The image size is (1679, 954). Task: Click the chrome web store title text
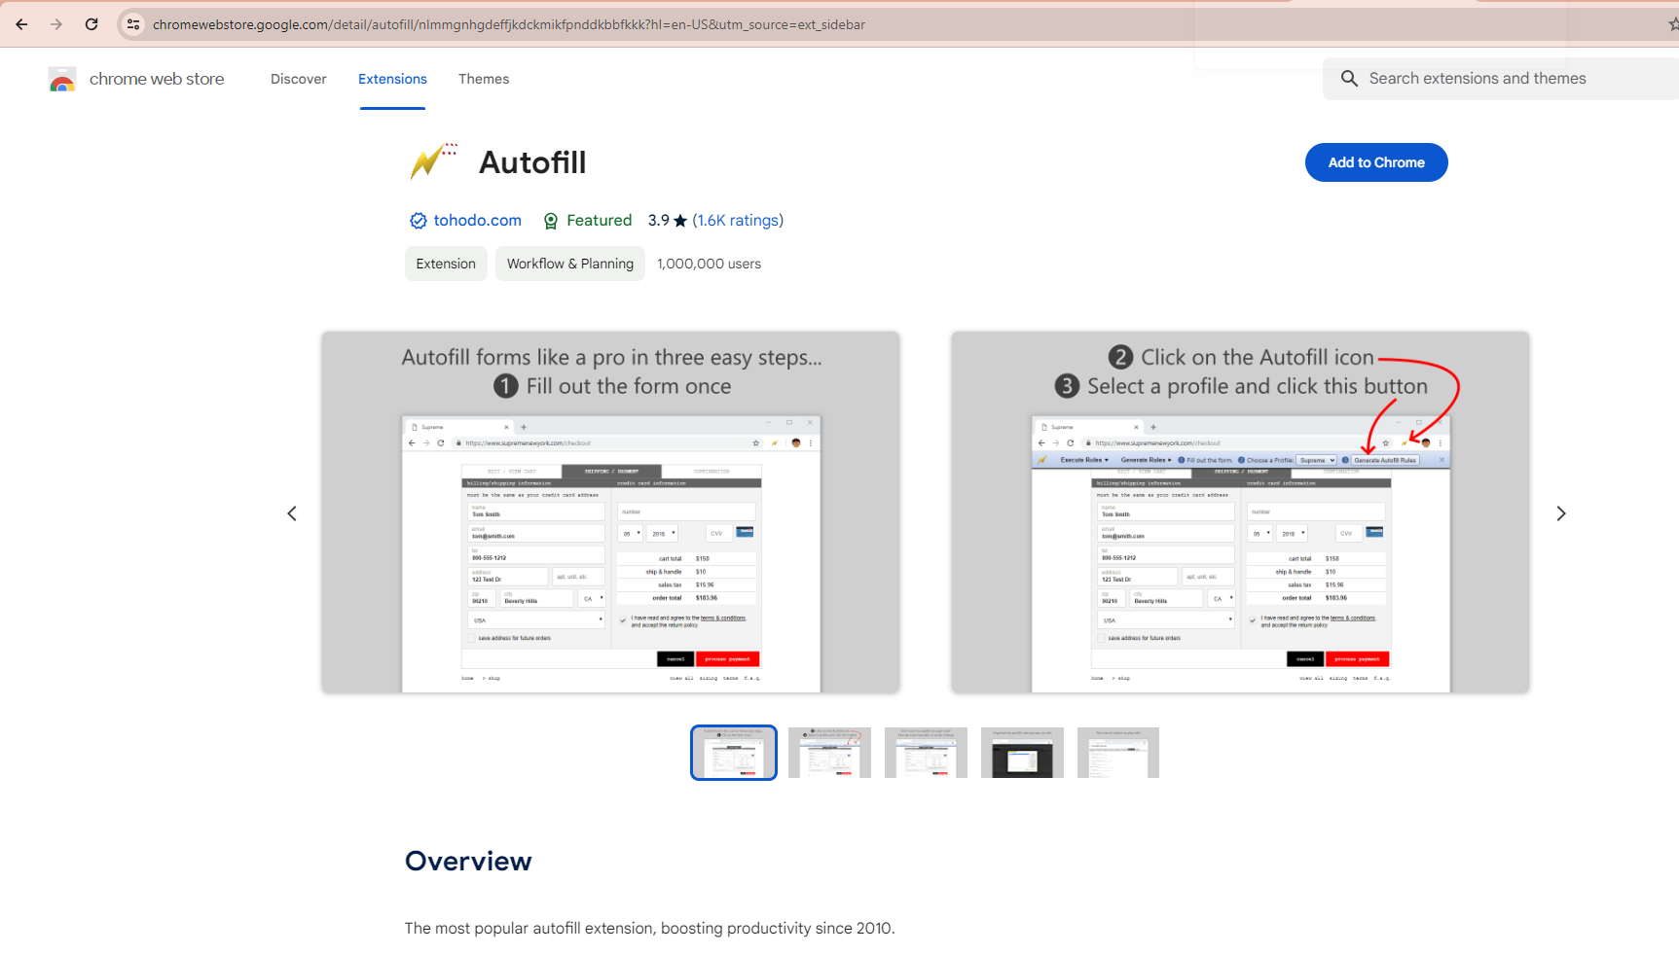(x=157, y=79)
